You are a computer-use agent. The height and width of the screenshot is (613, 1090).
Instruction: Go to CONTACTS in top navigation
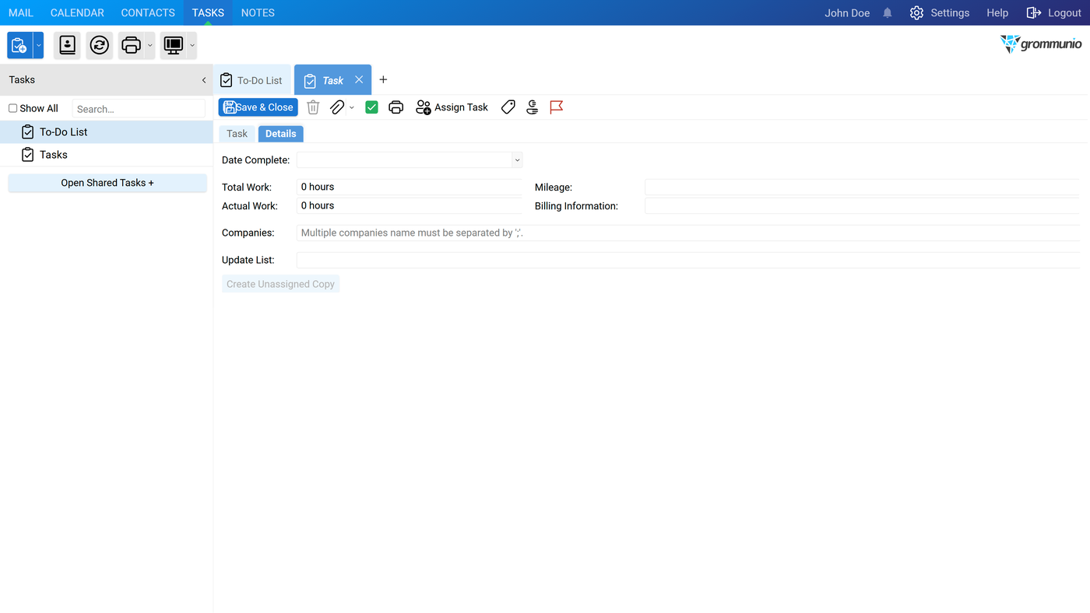click(x=148, y=12)
